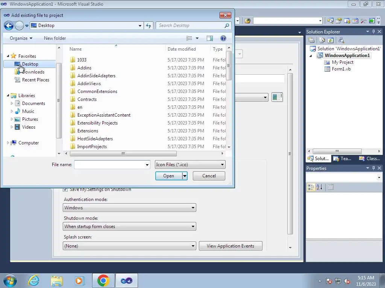Viewport: 385px width, 288px height.
Task: Open the Organize dropdown menu
Action: (21, 38)
